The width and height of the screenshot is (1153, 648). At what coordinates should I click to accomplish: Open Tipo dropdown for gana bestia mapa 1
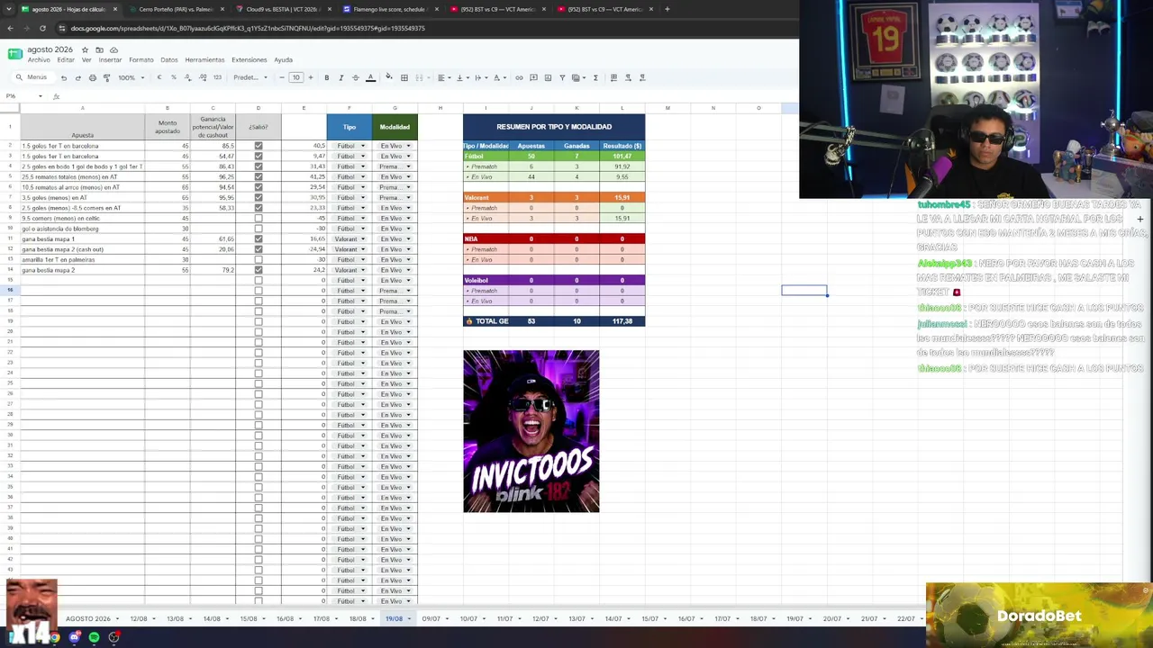pyautogui.click(x=363, y=238)
